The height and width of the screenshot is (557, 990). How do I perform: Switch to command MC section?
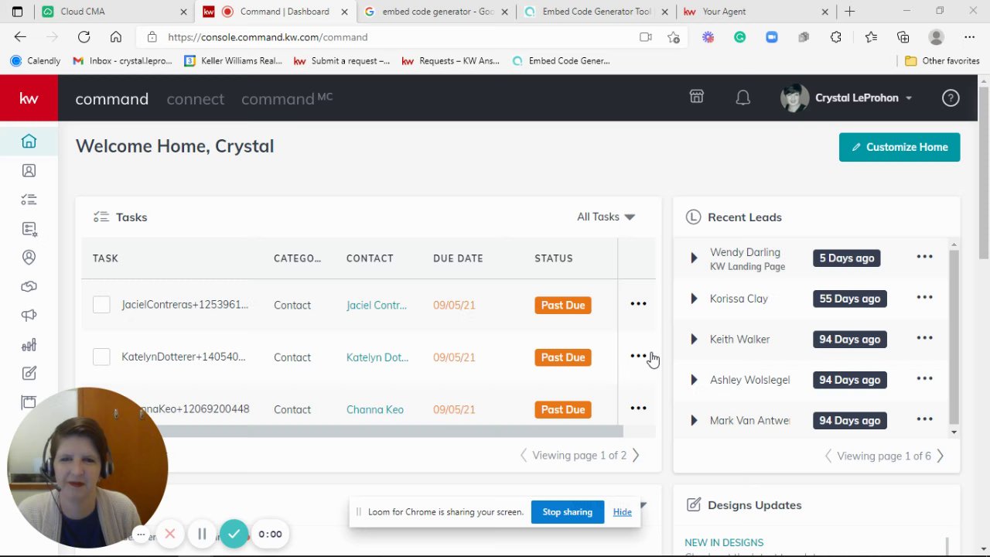(x=287, y=98)
